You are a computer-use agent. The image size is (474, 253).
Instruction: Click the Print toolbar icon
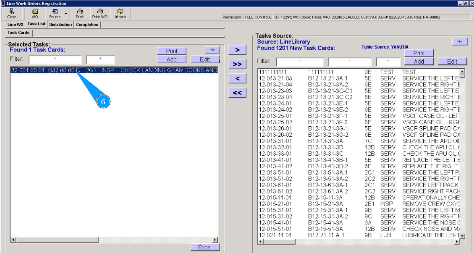click(x=80, y=14)
